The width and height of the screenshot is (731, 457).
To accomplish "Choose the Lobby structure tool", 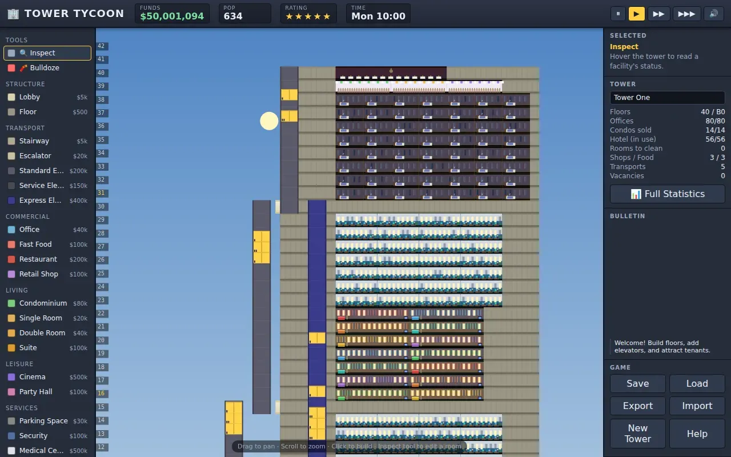I will tap(47, 97).
